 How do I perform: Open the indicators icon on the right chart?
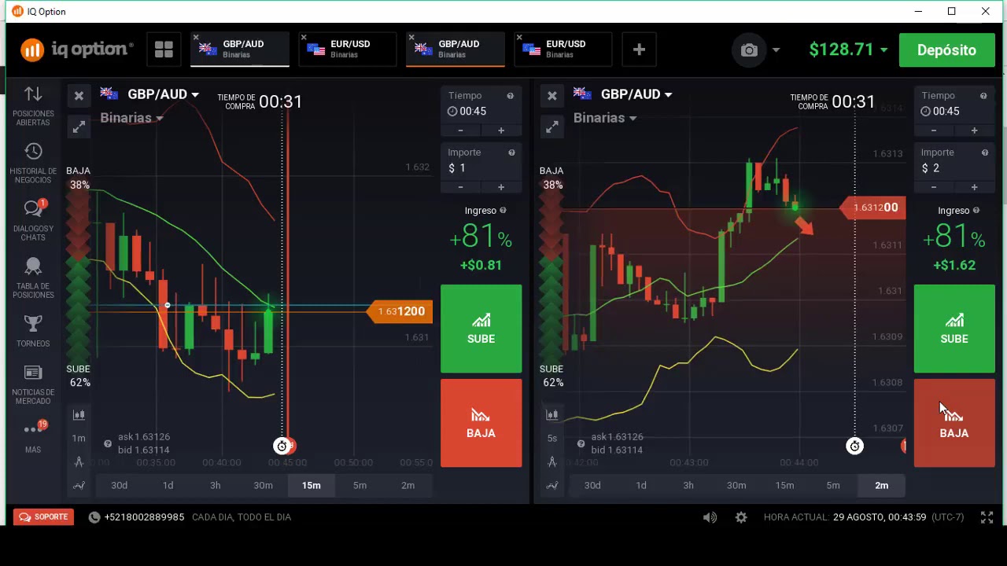pyautogui.click(x=552, y=486)
